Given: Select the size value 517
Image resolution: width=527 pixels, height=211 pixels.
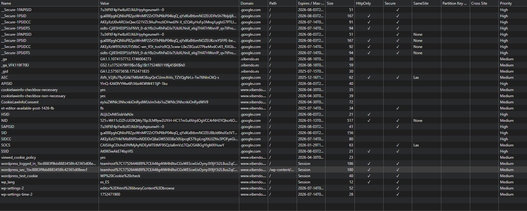Looking at the screenshot, I should point(350,121).
